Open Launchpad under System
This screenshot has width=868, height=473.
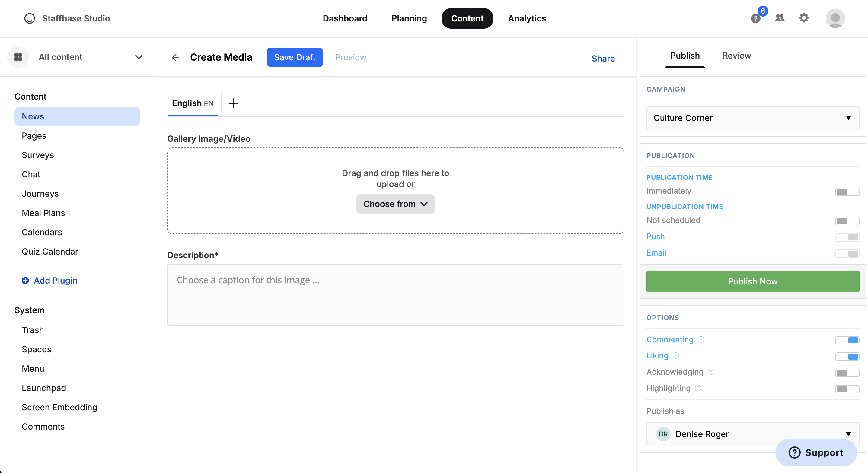[x=44, y=388]
